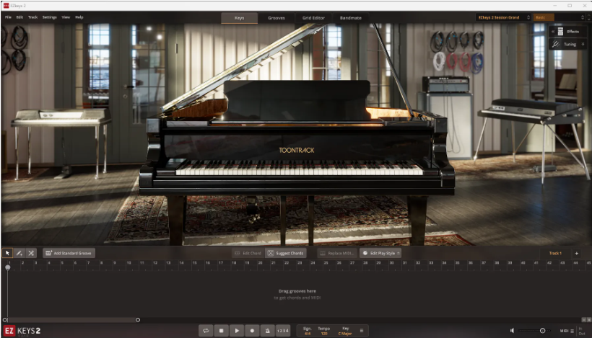Click bar 17 on the timeline ruler
The image size is (592, 338).
click(x=221, y=262)
